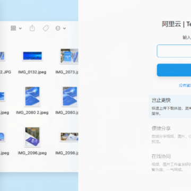Click the Share icon in the Finder toolbar
This screenshot has height=191, width=191.
32,28
